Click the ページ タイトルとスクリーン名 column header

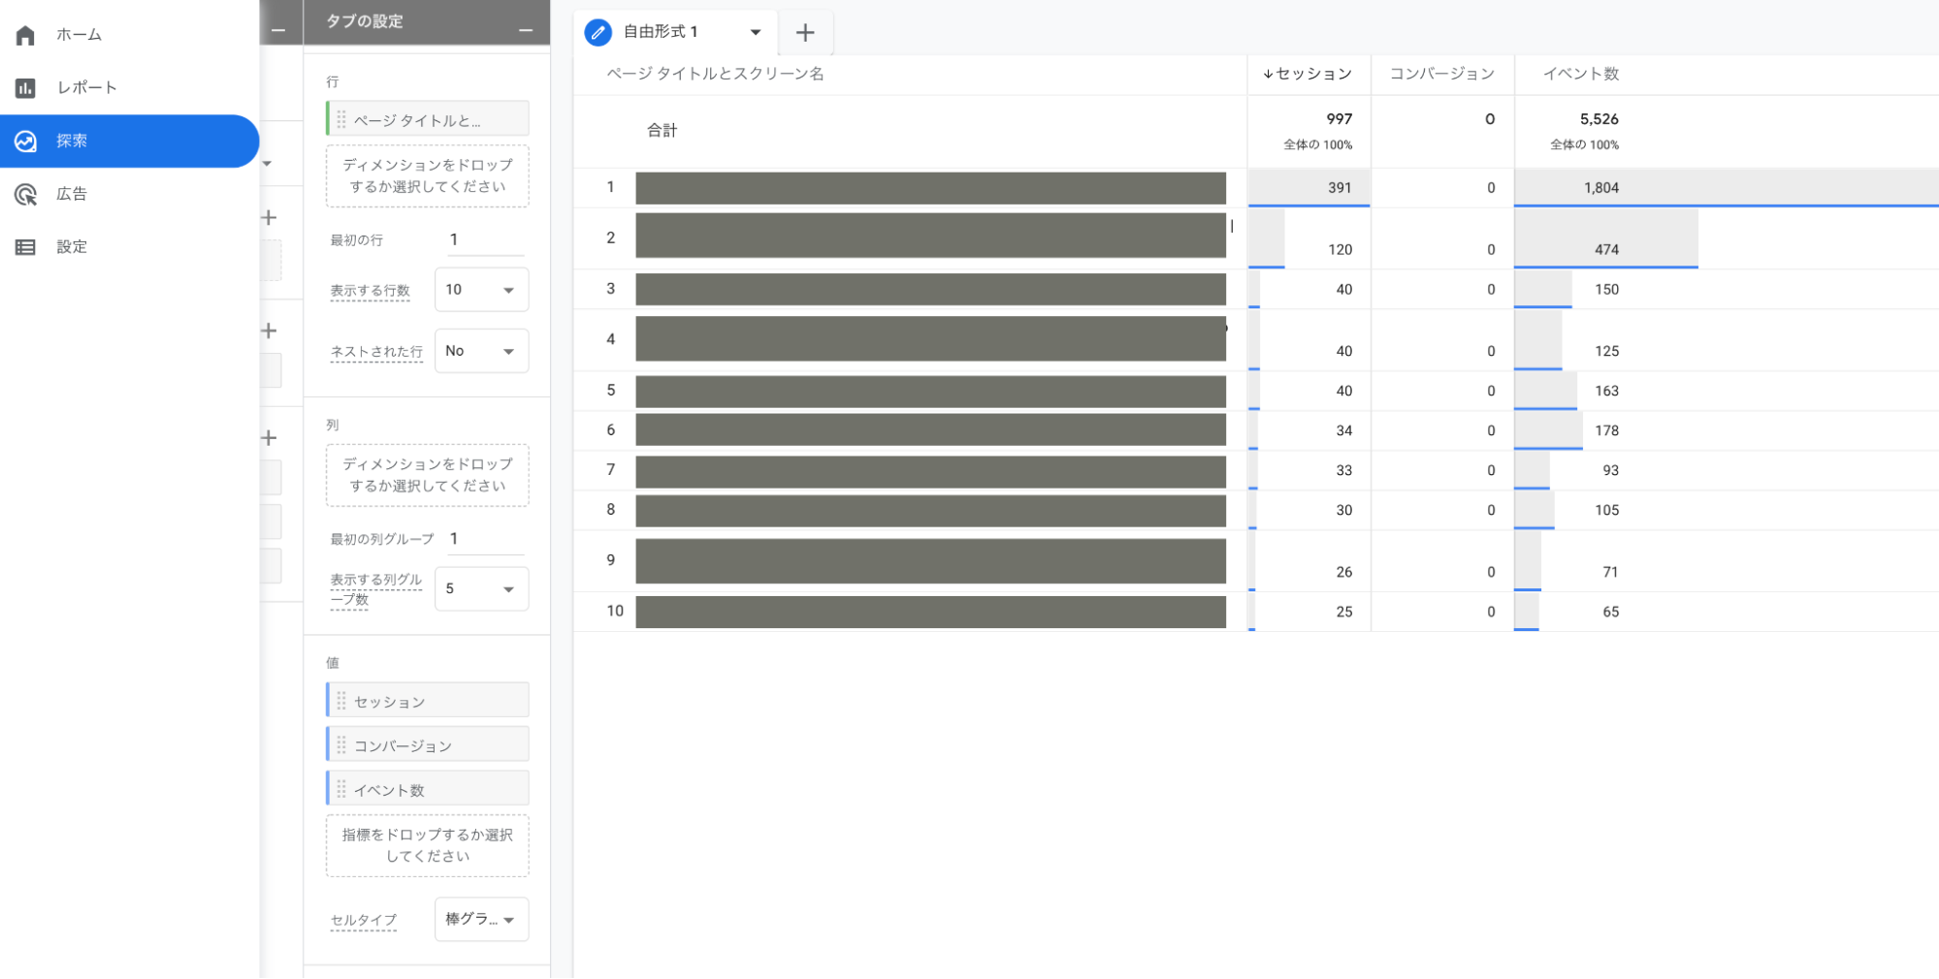click(715, 74)
